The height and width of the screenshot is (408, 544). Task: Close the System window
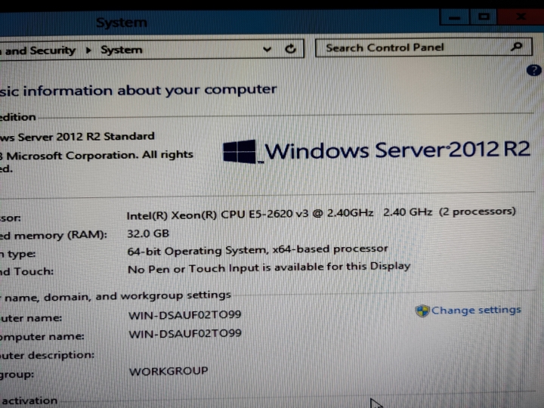[x=521, y=17]
